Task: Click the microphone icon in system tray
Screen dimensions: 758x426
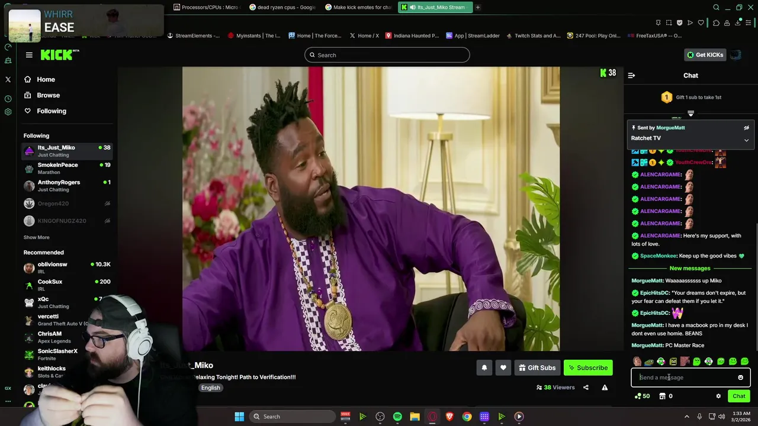Action: click(x=699, y=417)
